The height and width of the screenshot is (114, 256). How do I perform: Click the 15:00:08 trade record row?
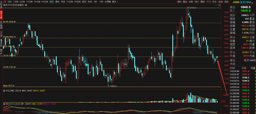click(x=243, y=113)
